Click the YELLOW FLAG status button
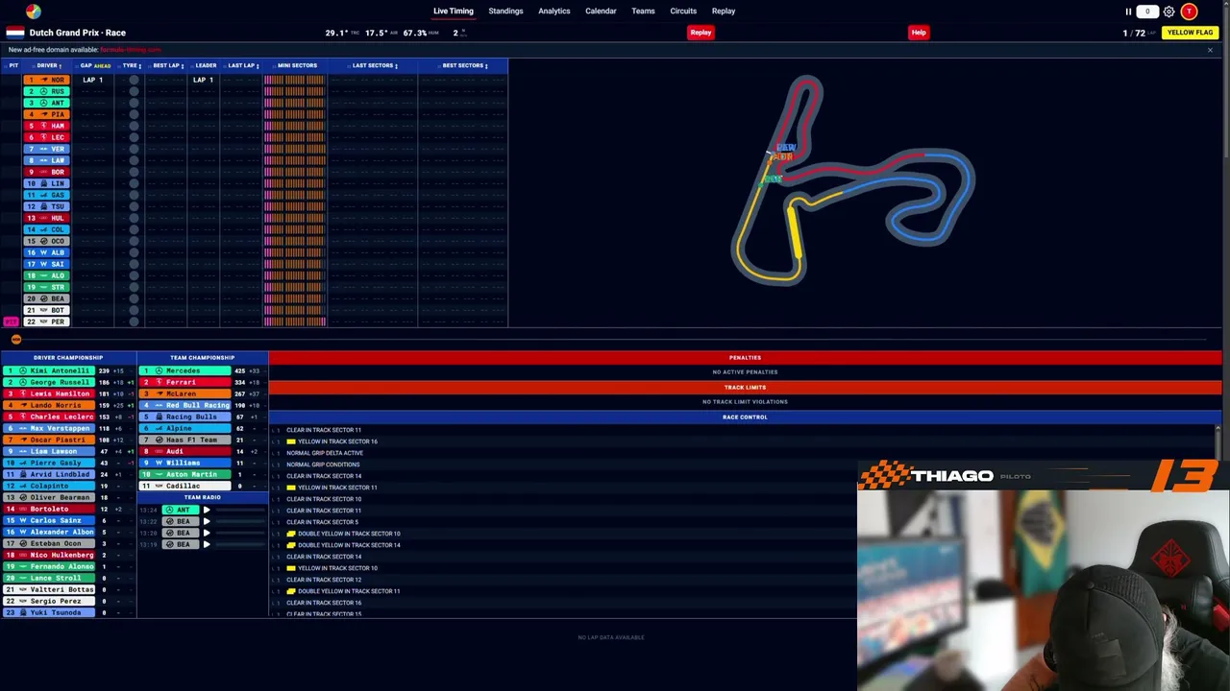 pyautogui.click(x=1190, y=33)
